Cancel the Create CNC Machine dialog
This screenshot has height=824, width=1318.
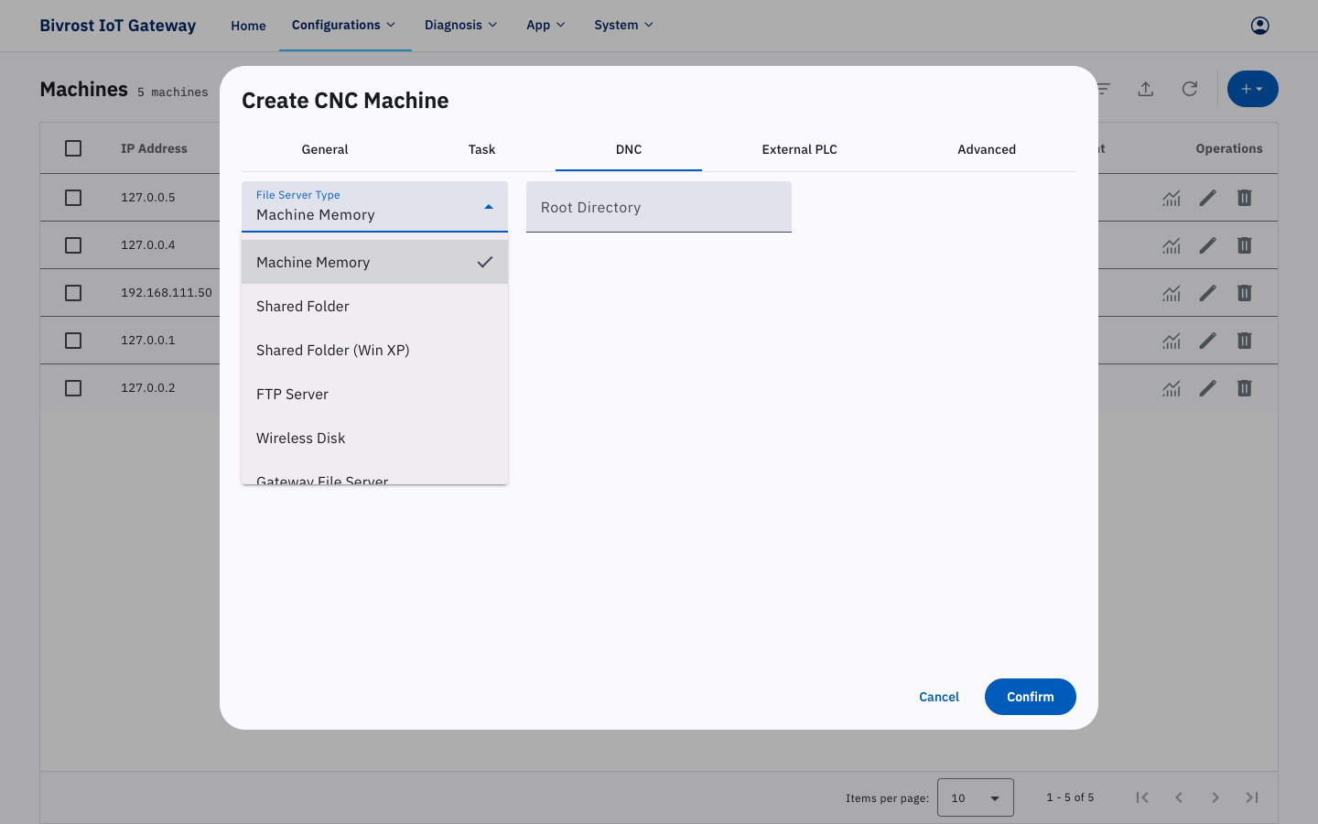click(x=939, y=697)
